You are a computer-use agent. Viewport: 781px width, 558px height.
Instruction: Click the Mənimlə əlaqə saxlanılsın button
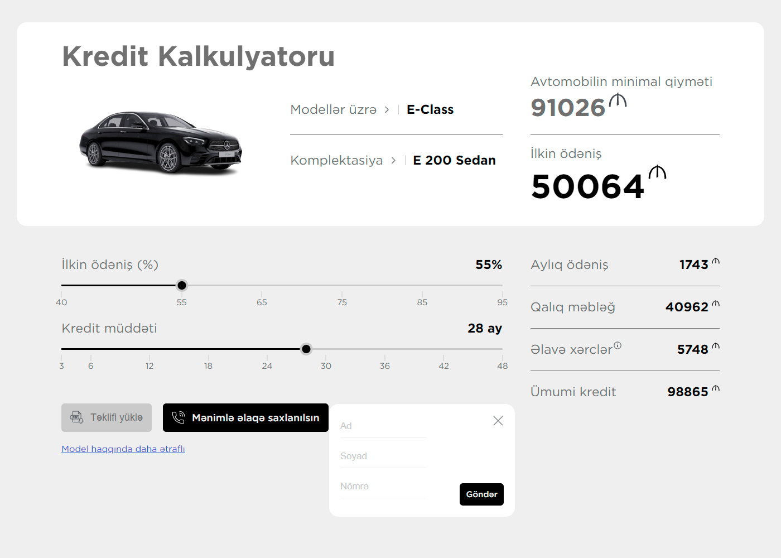point(245,418)
